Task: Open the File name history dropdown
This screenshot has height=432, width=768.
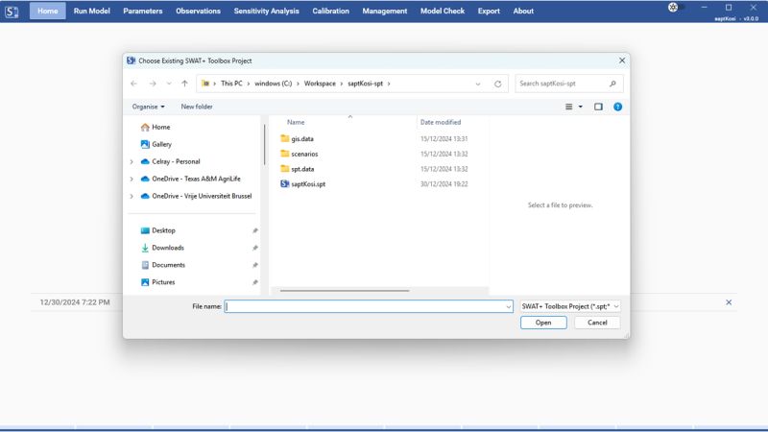Action: tap(509, 306)
